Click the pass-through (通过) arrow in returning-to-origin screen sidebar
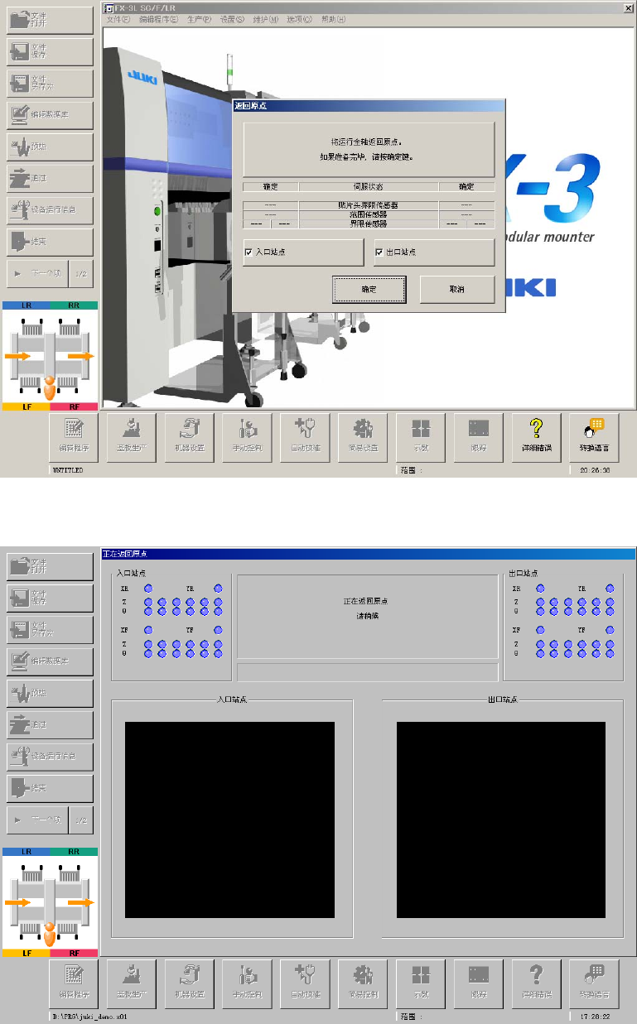 click(x=50, y=724)
